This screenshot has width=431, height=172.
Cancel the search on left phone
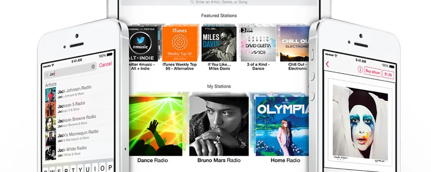105,64
